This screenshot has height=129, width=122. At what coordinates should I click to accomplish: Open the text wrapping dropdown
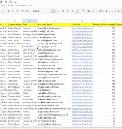click(x=114, y=11)
